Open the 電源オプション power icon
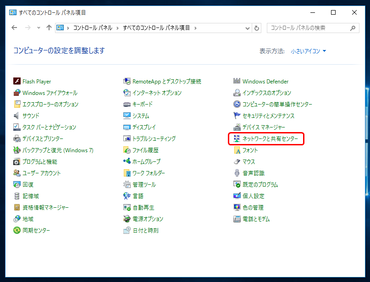 (x=127, y=219)
